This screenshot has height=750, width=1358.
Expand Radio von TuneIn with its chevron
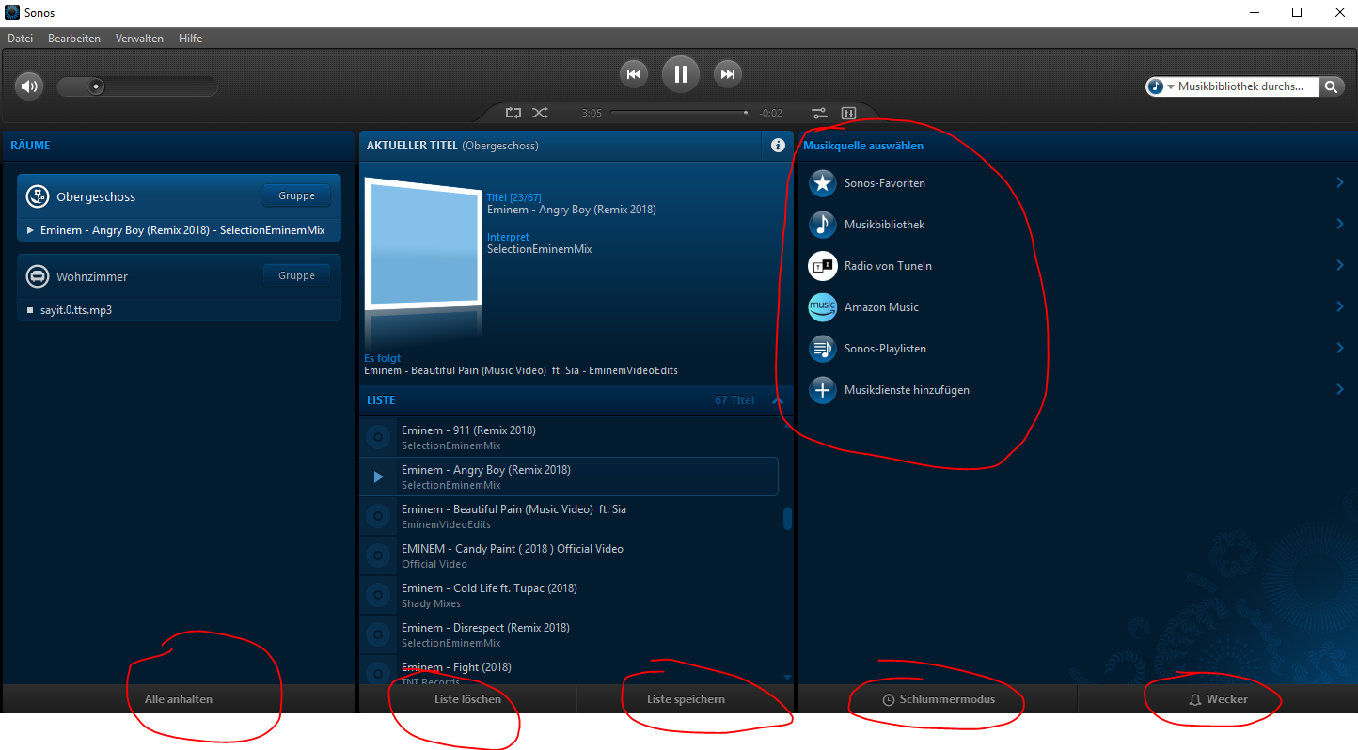pyautogui.click(x=1340, y=266)
